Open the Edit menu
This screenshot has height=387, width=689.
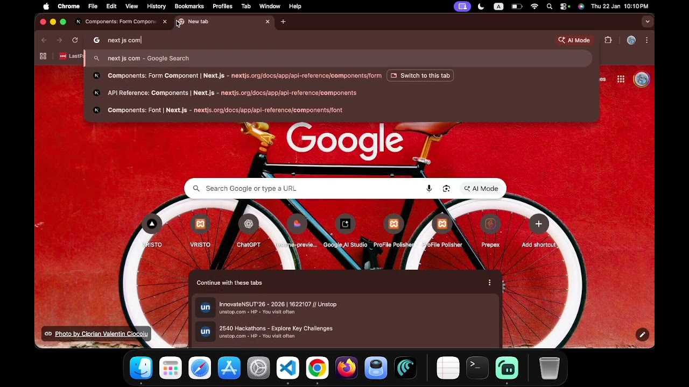click(111, 6)
